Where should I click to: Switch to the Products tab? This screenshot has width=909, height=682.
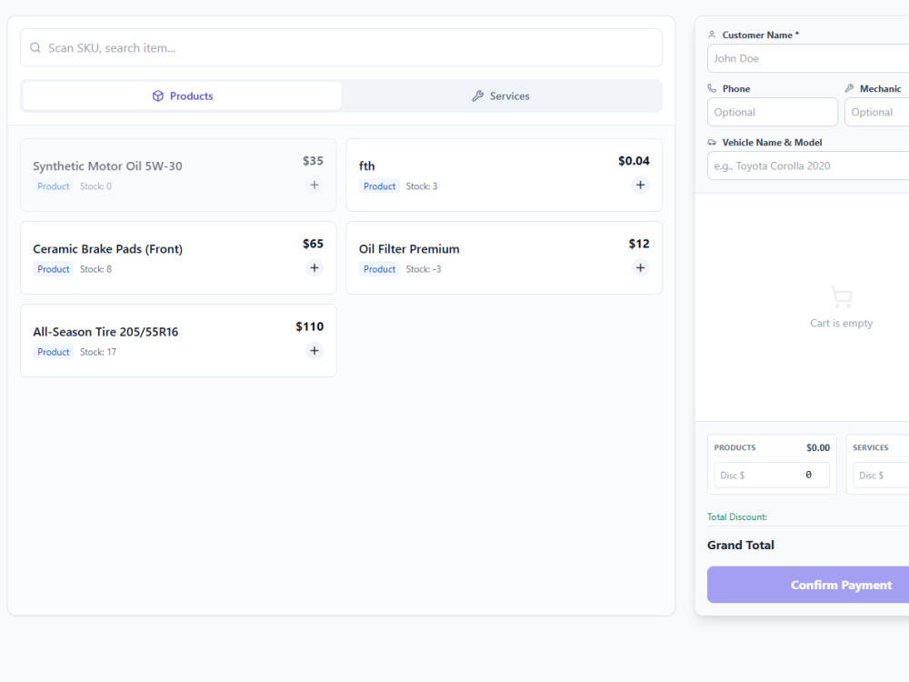tap(182, 95)
